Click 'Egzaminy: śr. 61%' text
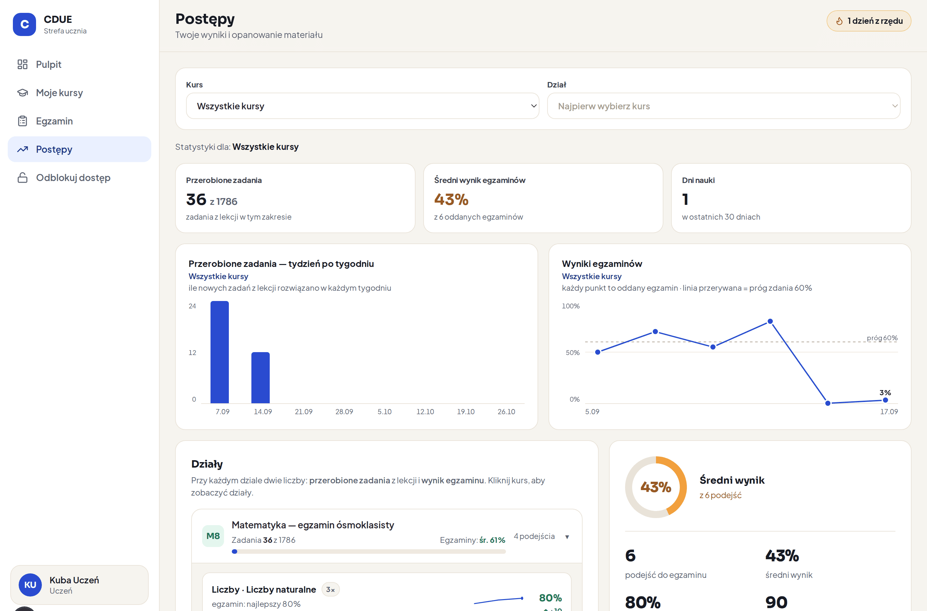The width and height of the screenshot is (927, 611). pos(473,540)
